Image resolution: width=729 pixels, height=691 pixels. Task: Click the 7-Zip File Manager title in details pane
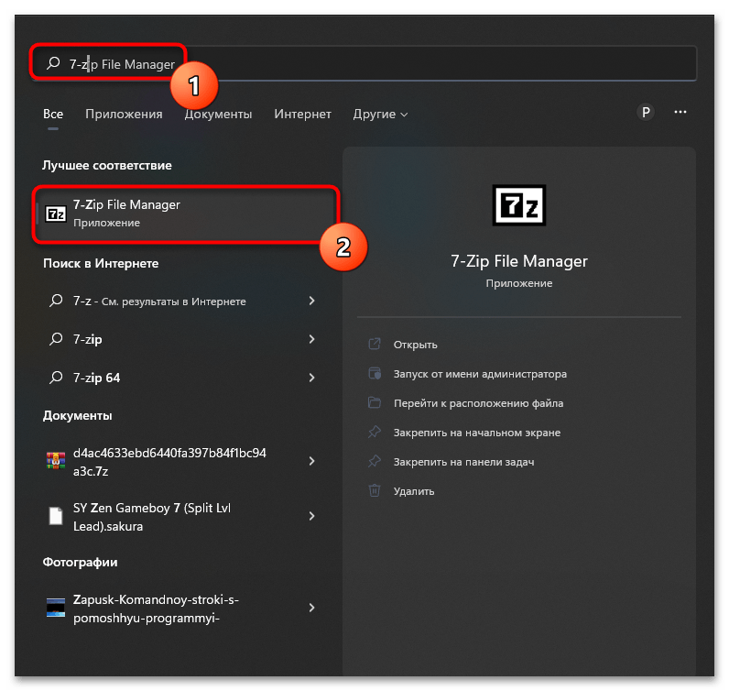click(x=519, y=261)
